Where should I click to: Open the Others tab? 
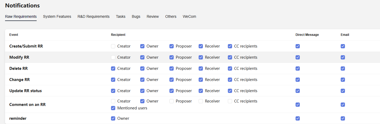pyautogui.click(x=171, y=16)
